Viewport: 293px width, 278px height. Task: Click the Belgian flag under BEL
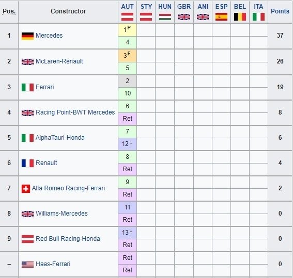coord(240,17)
